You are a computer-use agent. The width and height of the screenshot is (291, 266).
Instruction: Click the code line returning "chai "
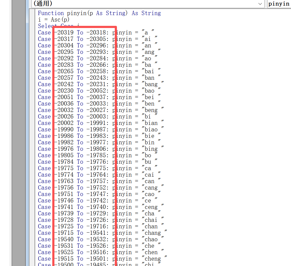tap(101, 220)
